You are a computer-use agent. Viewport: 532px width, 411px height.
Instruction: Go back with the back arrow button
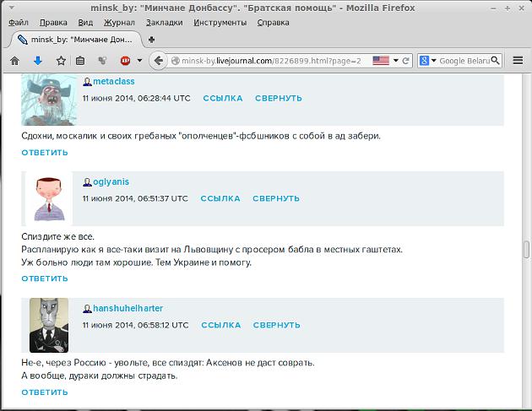157,61
